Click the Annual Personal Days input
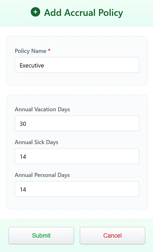Viewport: 153px width, 252px height. tap(77, 189)
